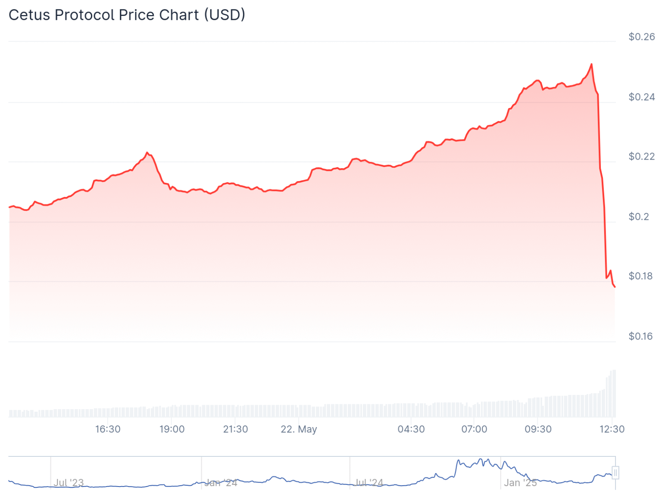Jump to Jan '24 in the navigator

[220, 483]
